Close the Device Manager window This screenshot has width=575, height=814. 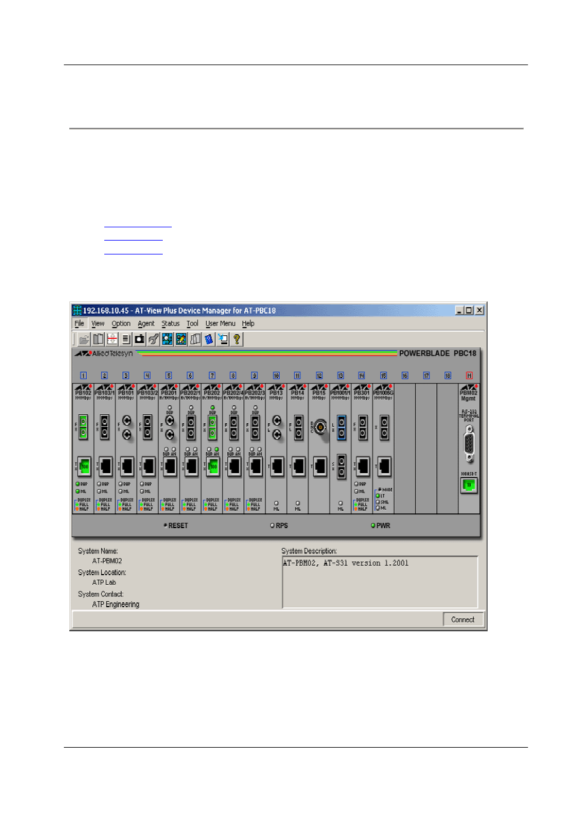coord(479,311)
